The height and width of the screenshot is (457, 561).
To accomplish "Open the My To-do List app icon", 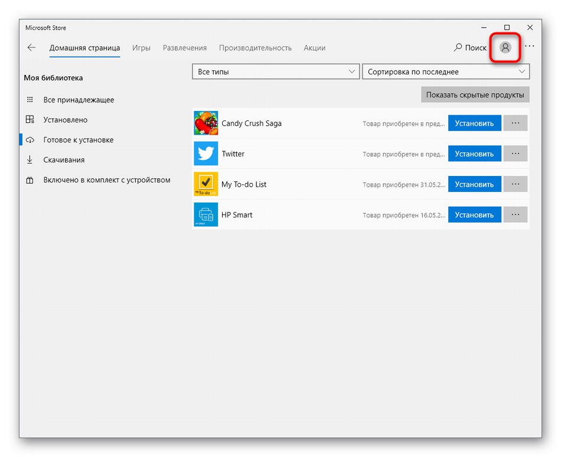I will click(206, 184).
